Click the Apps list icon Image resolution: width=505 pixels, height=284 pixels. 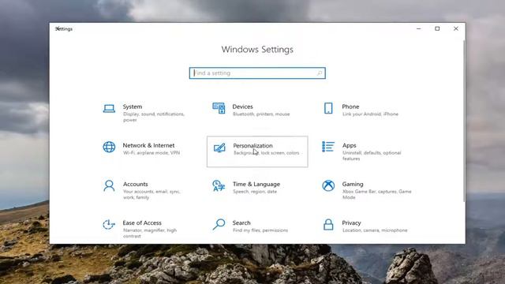(x=328, y=147)
